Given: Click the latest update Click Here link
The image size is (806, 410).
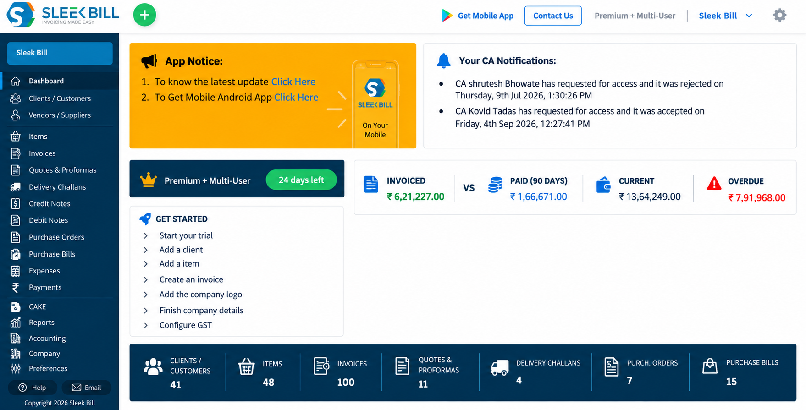Looking at the screenshot, I should 293,82.
